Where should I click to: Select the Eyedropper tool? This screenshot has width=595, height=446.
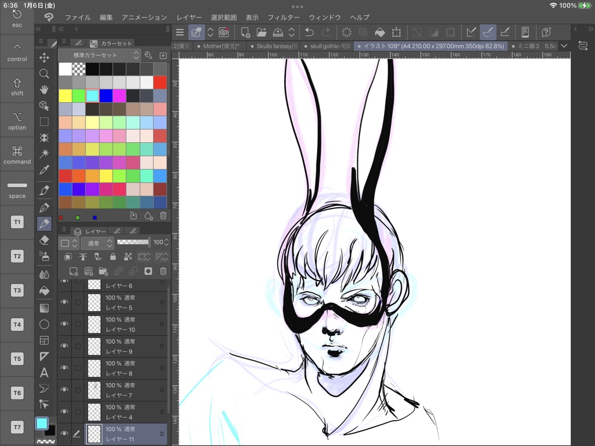(x=44, y=170)
